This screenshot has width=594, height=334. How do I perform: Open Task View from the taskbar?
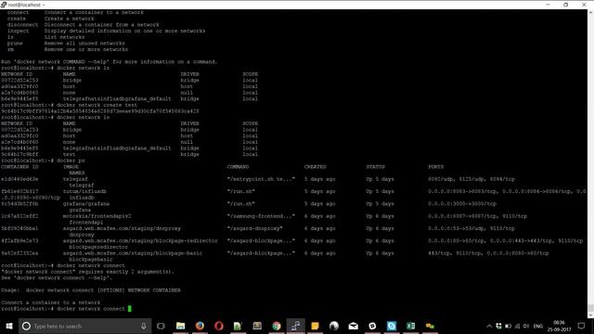coord(161,326)
